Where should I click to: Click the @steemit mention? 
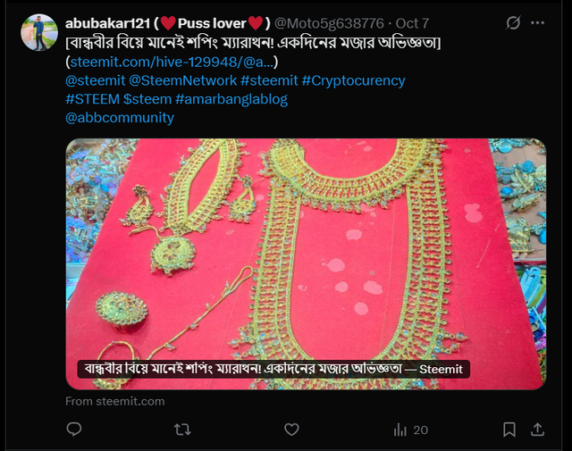pos(92,80)
